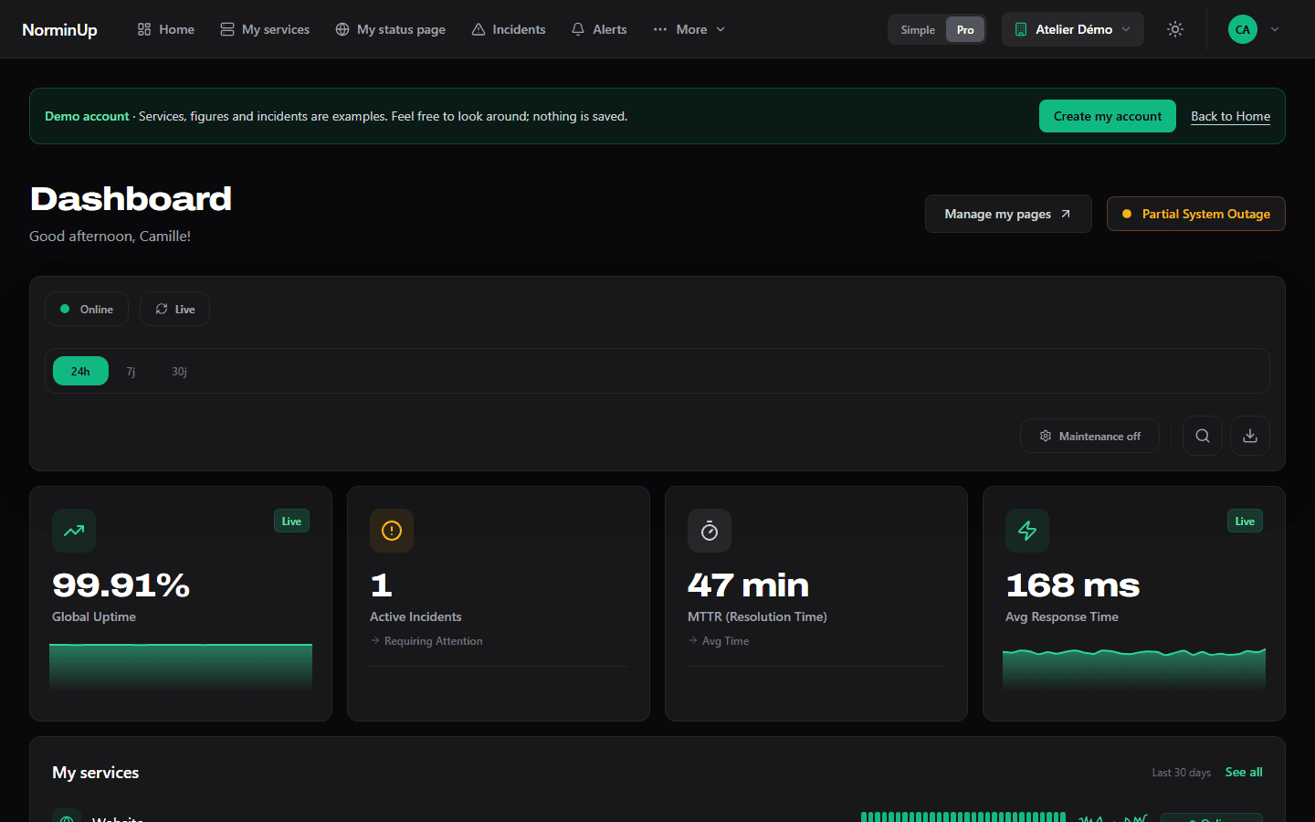Screen dimensions: 1315x822
Task: Toggle light theme with sun icon
Action: tap(1175, 29)
